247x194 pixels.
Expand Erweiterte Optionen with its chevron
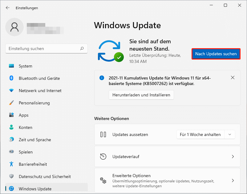point(233,180)
